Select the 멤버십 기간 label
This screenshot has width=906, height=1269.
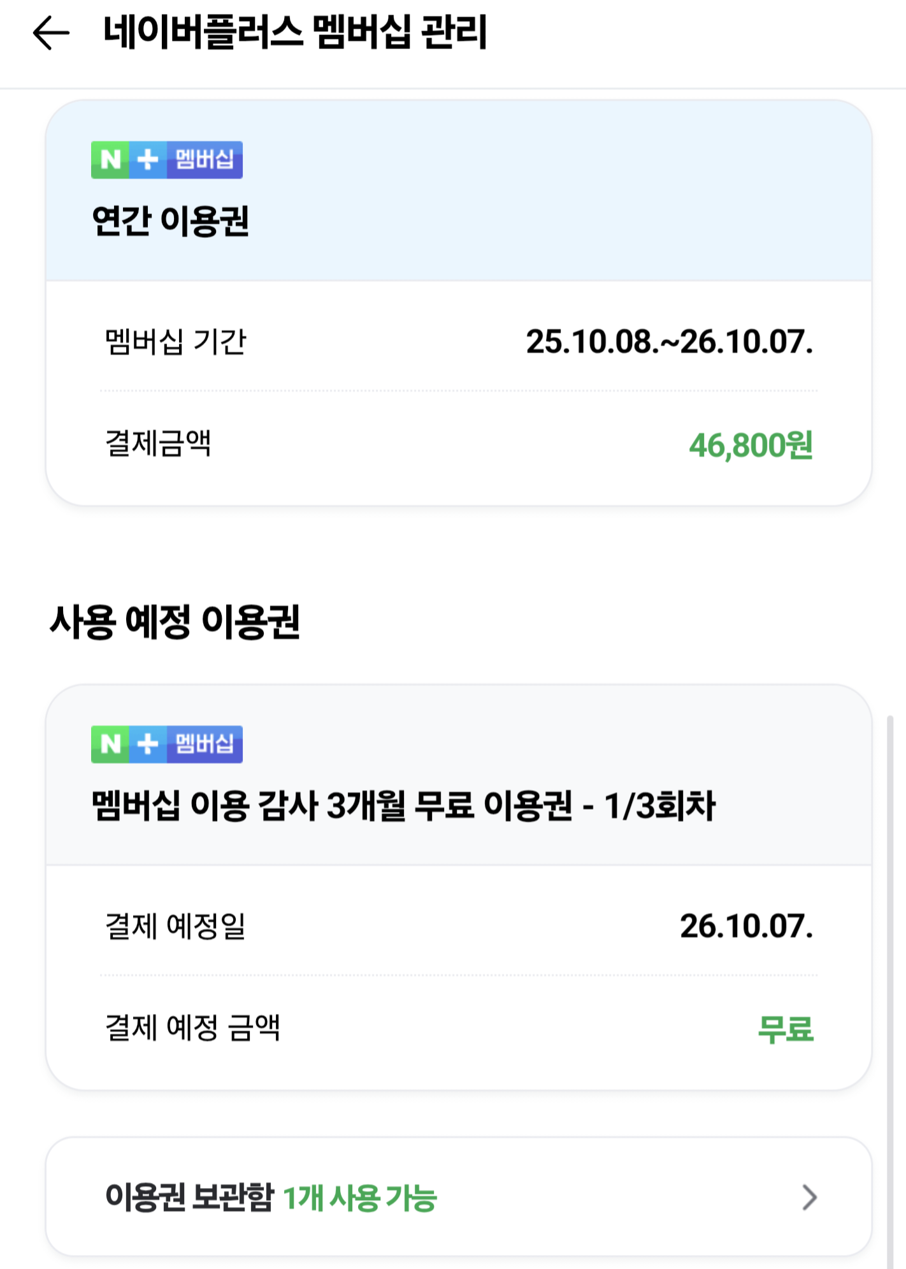pyautogui.click(x=175, y=342)
